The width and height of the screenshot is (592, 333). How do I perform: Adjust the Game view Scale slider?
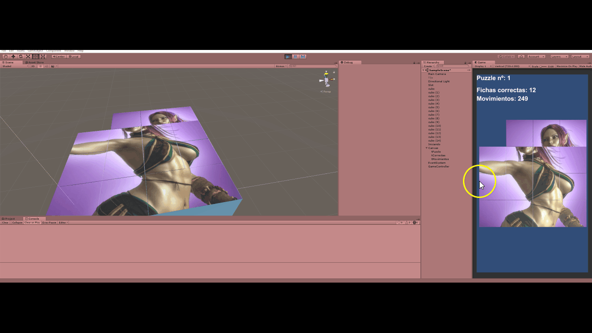pyautogui.click(x=543, y=66)
